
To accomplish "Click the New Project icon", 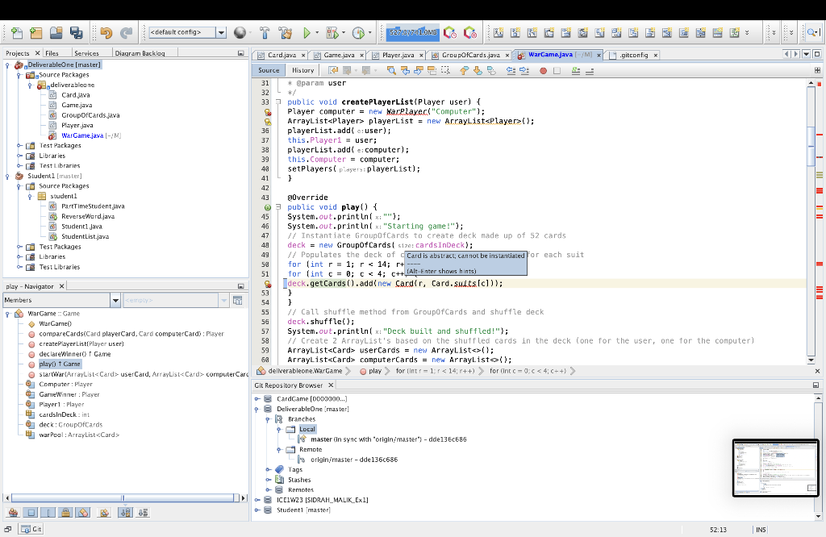I will [35, 33].
